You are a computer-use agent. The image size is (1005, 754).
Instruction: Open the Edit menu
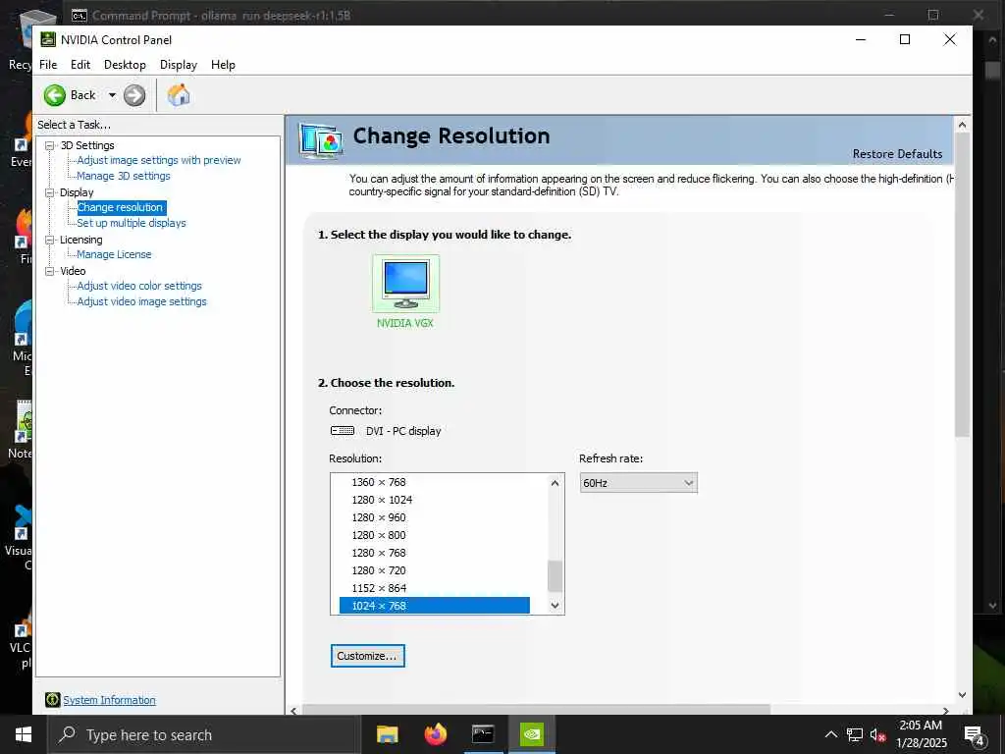pos(80,65)
